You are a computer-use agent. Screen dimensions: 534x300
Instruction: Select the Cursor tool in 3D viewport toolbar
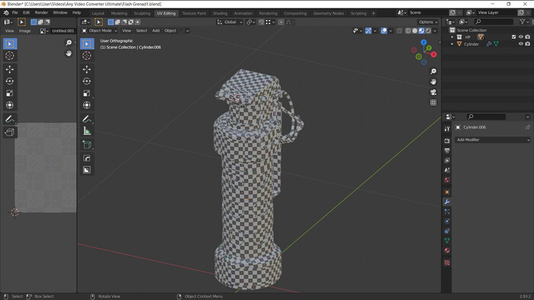[x=87, y=56]
